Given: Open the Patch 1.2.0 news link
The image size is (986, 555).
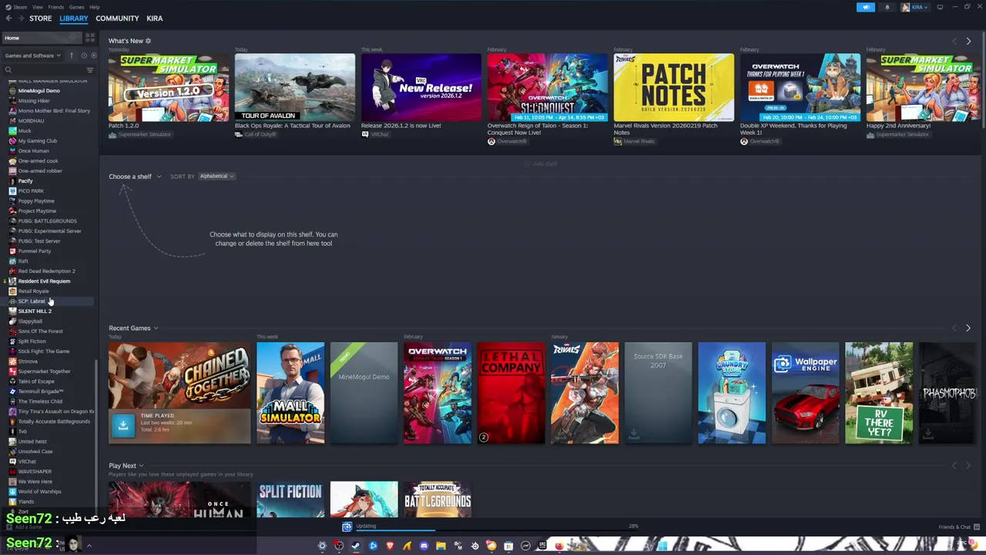Looking at the screenshot, I should point(123,126).
